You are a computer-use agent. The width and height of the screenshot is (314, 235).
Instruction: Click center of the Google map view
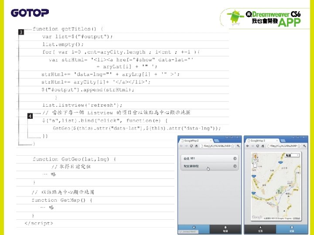276,186
